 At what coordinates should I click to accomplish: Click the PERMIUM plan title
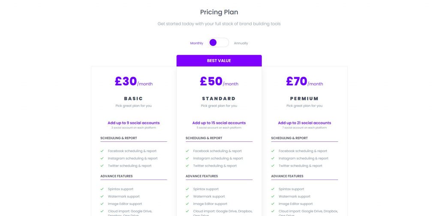click(304, 99)
